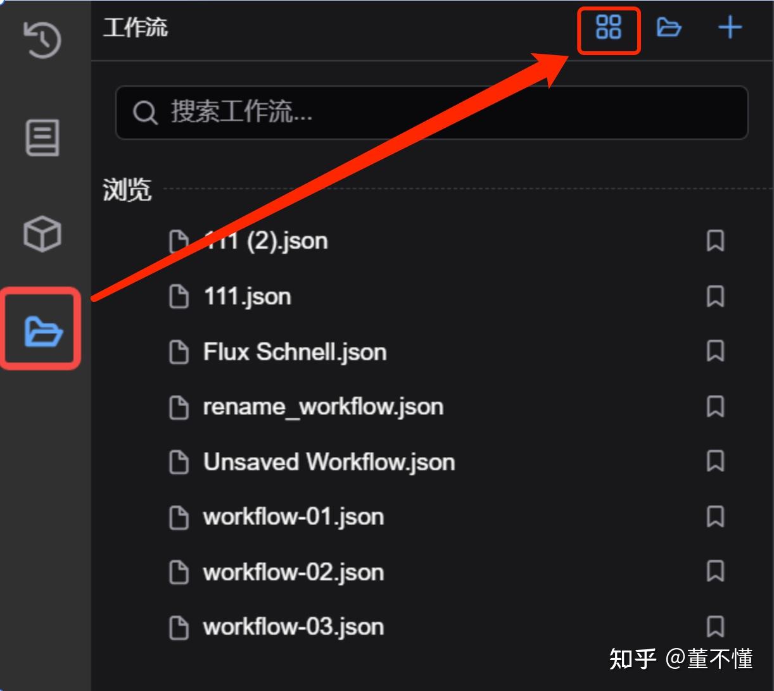Toggle bookmark for Unsaved Workflow.json
774x691 pixels.
click(715, 461)
